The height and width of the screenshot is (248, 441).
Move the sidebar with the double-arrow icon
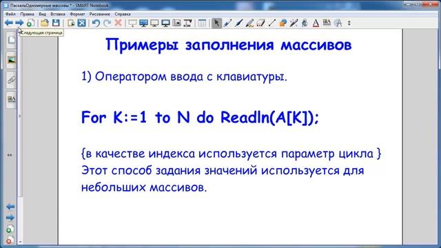(10, 155)
